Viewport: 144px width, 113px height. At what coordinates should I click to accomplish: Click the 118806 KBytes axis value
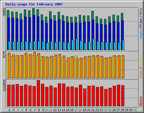pos(4,85)
